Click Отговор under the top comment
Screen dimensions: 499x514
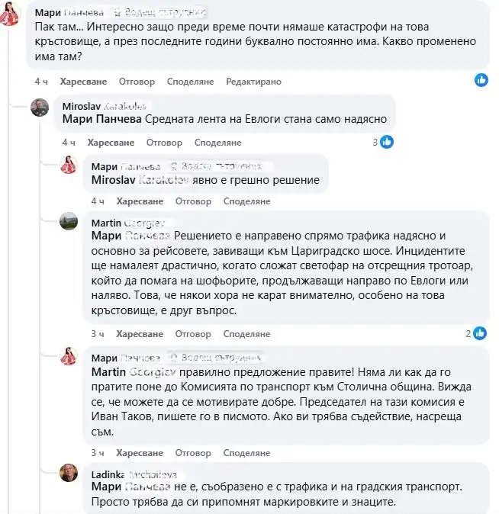138,82
